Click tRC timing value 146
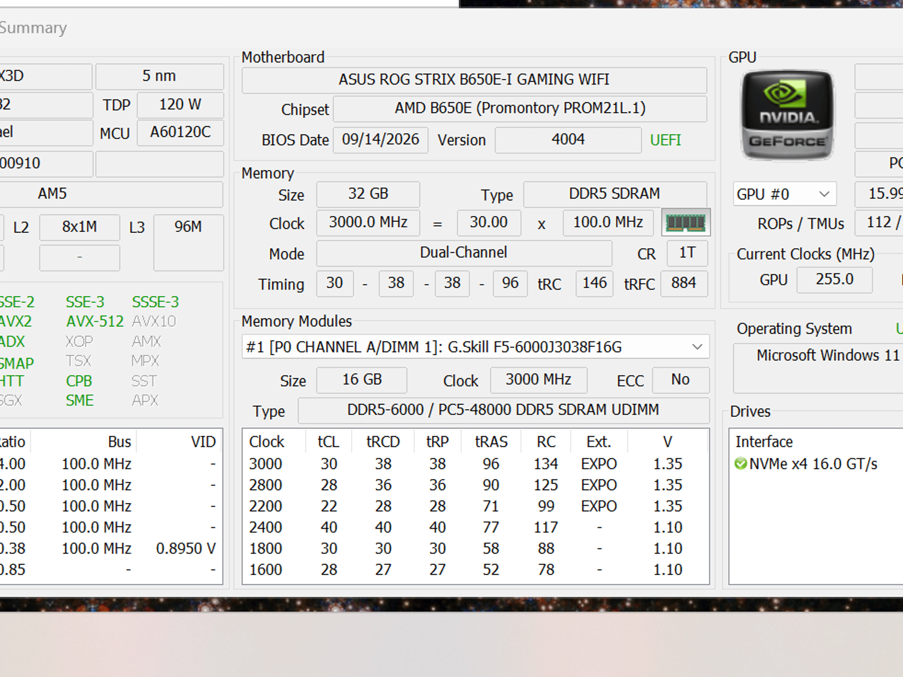 point(594,283)
